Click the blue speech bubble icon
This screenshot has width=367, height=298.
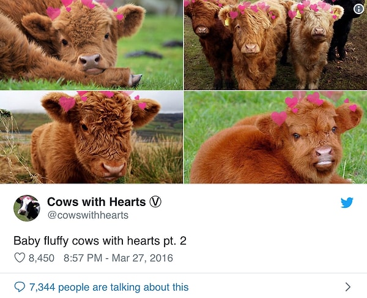(x=20, y=286)
